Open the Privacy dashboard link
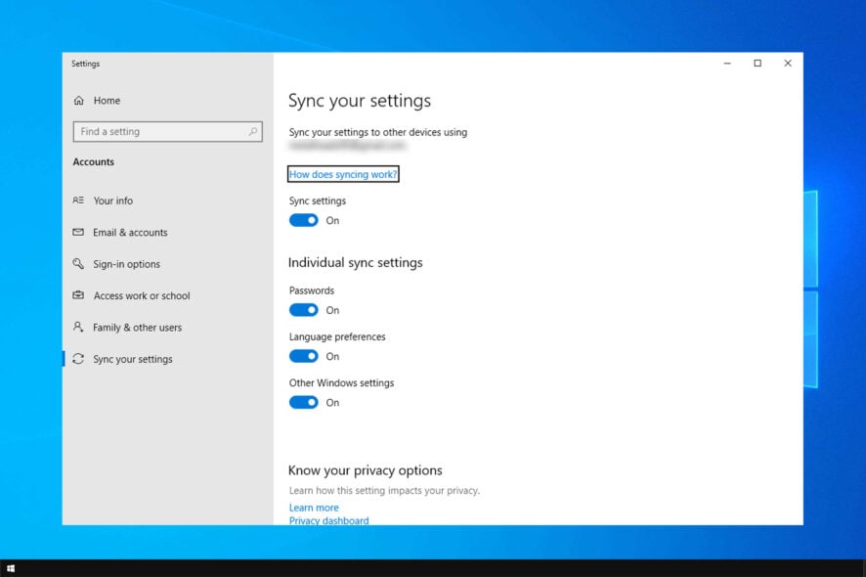866x577 pixels. click(328, 520)
